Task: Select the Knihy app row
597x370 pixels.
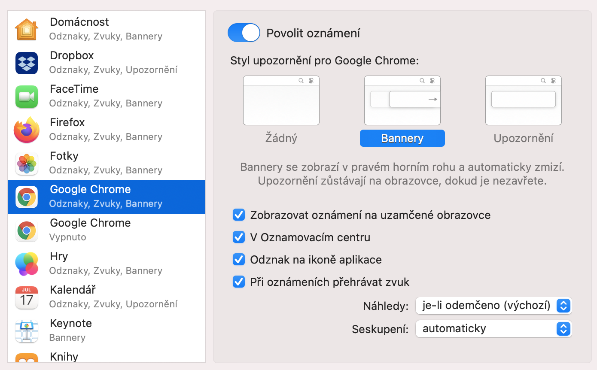Action: click(x=107, y=357)
